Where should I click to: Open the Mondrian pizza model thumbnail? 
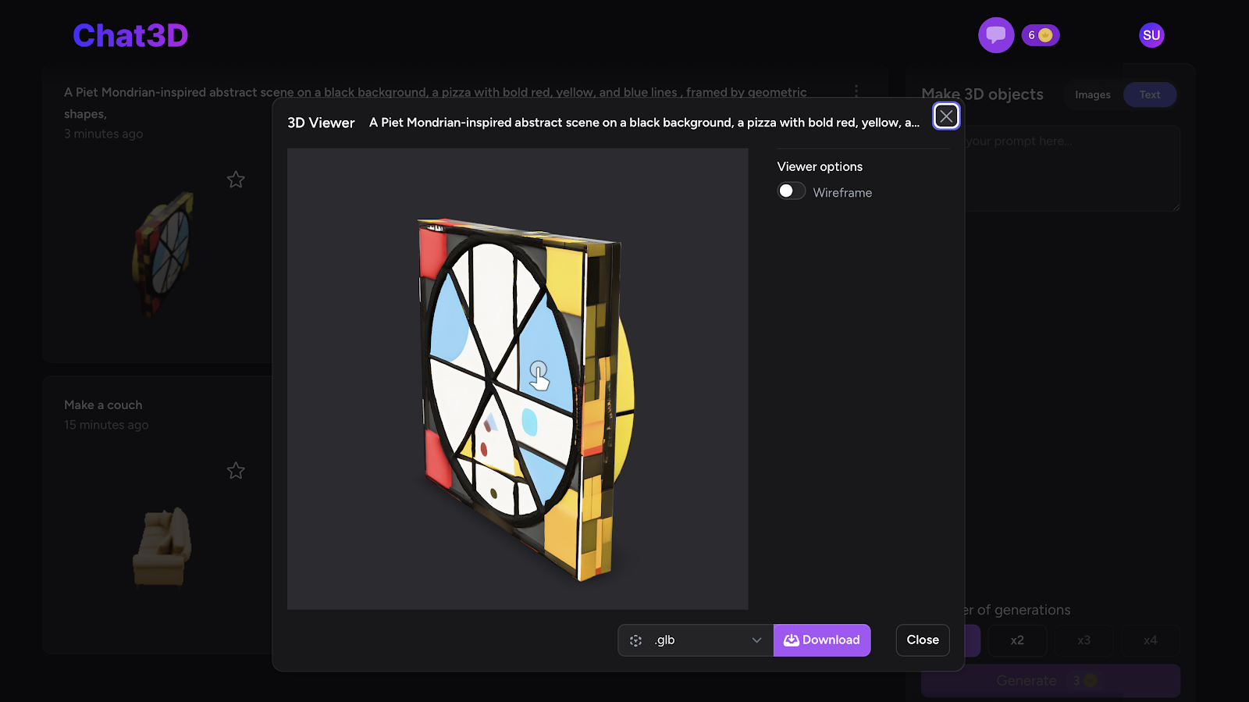point(163,254)
